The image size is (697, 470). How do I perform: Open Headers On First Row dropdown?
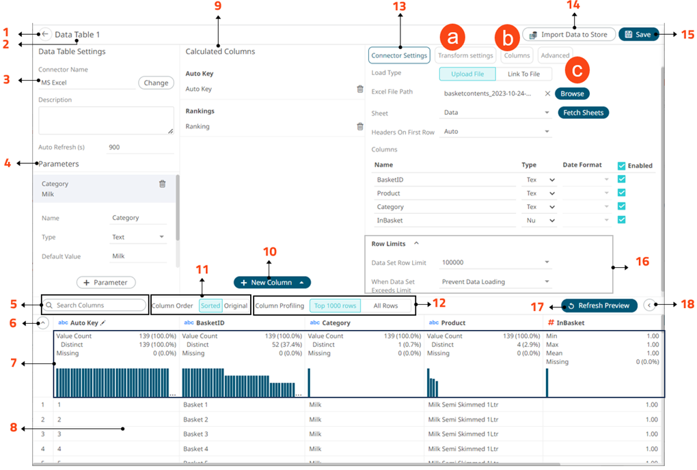[x=495, y=131]
